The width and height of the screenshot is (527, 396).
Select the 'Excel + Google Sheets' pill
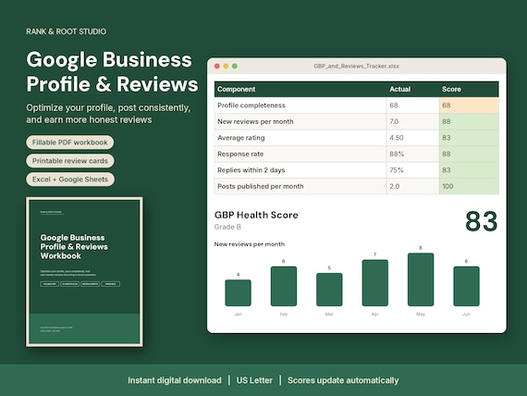[70, 179]
